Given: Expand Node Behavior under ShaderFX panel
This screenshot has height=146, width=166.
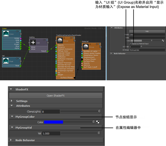Looking at the screenshot, I should [x=11, y=140].
